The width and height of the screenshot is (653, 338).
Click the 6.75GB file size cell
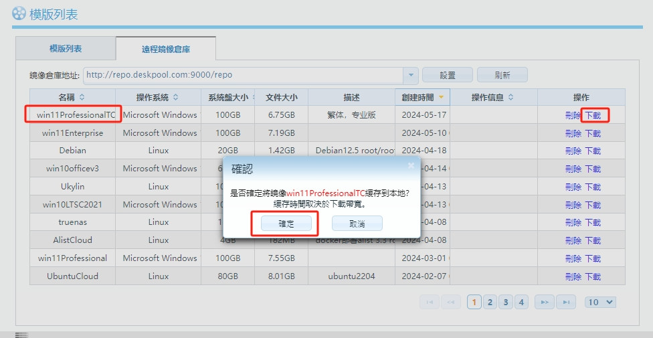[282, 114]
